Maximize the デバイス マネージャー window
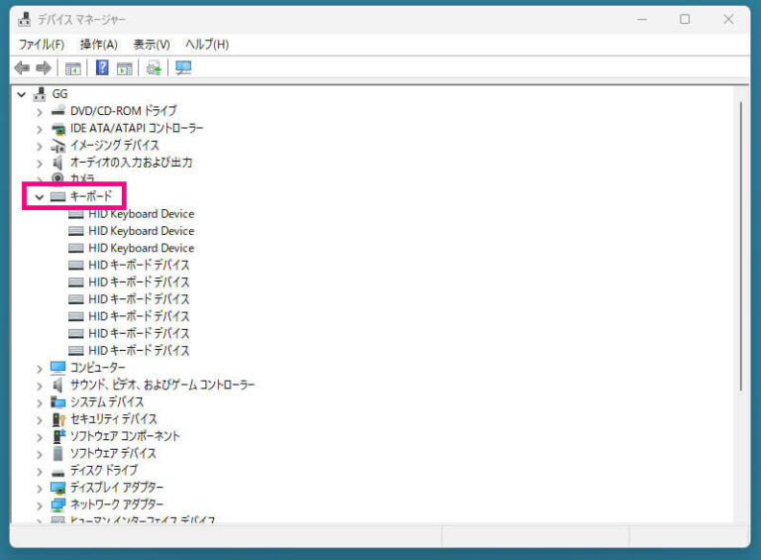 pyautogui.click(x=685, y=20)
